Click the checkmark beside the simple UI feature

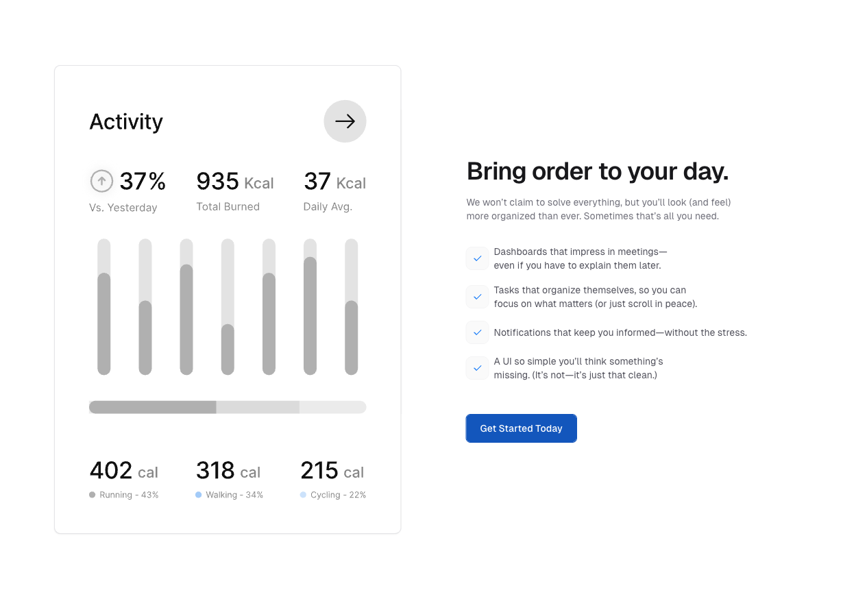[x=478, y=368]
